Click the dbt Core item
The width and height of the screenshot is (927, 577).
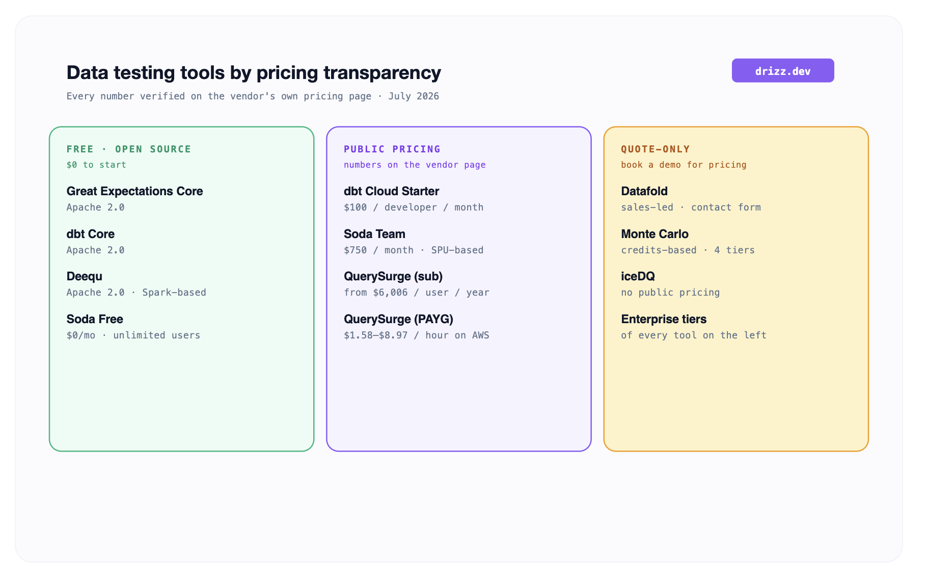point(96,241)
